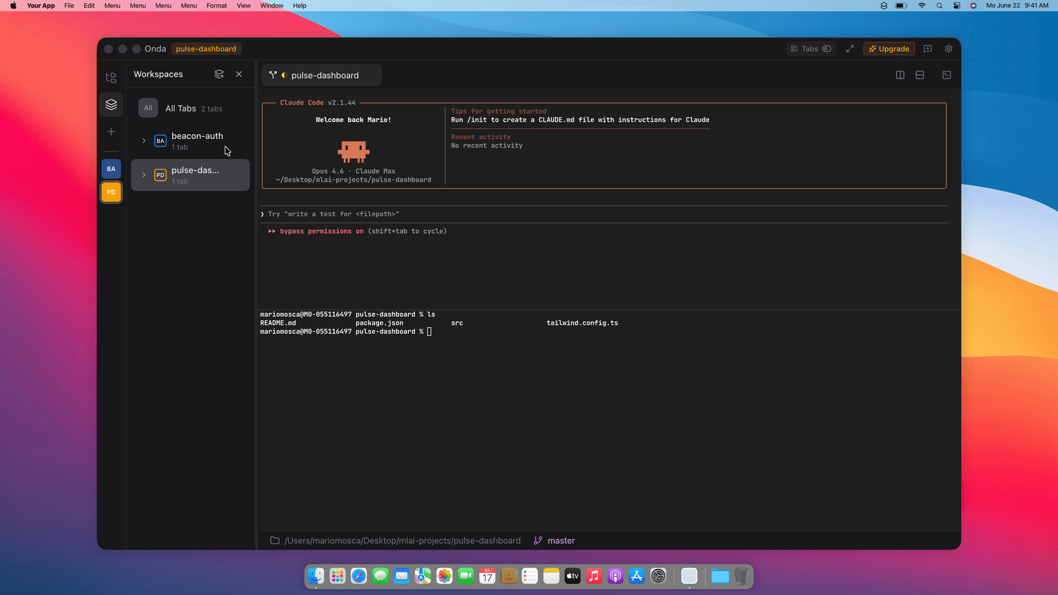This screenshot has height=595, width=1058.
Task: Open the Window menu in the menu bar
Action: tap(272, 6)
